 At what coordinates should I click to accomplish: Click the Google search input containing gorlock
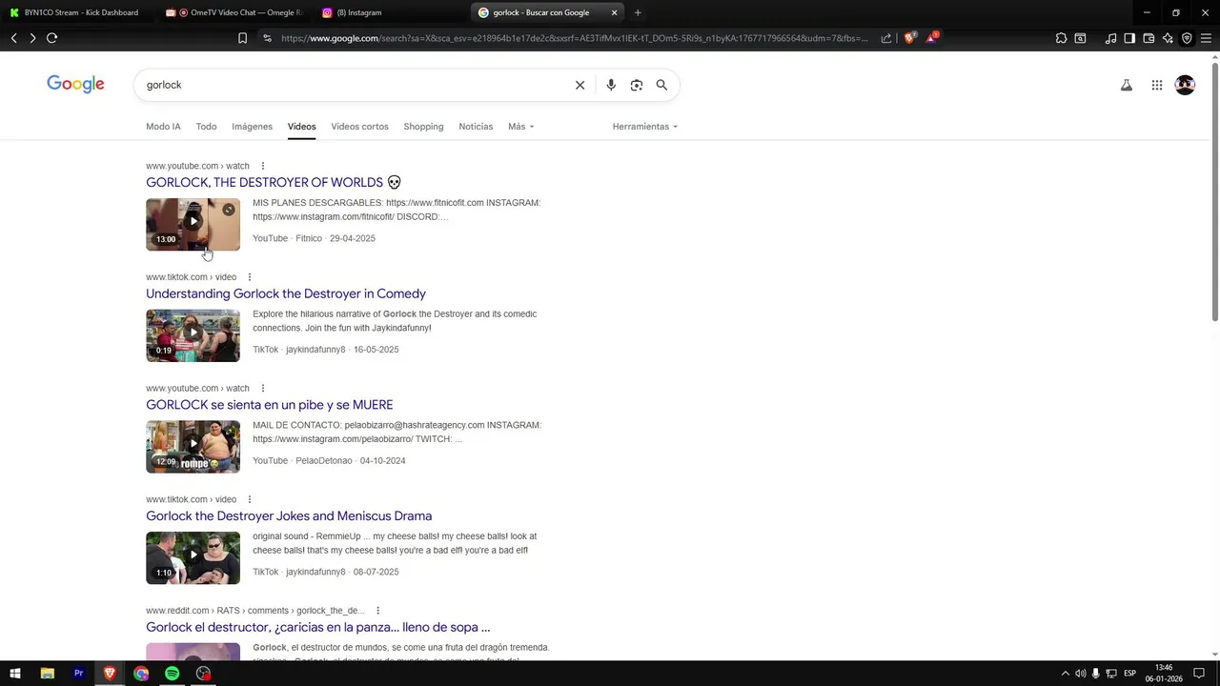(353, 85)
